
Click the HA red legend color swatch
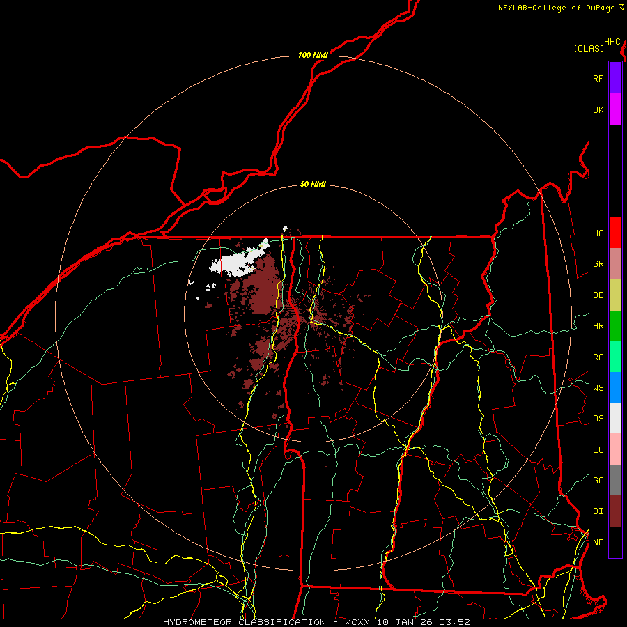pyautogui.click(x=615, y=233)
